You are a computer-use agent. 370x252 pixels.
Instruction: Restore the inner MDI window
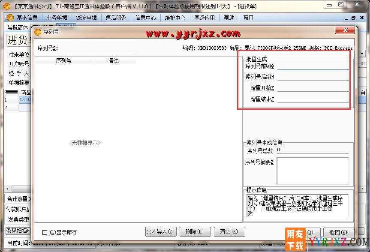tap(353, 18)
